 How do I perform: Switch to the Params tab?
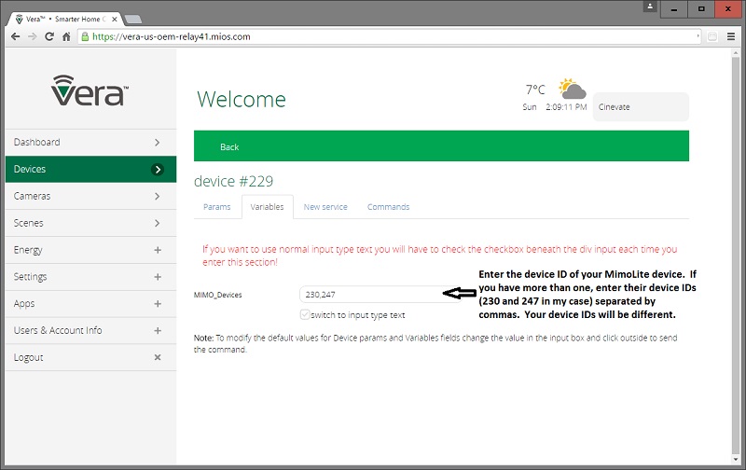tap(217, 207)
